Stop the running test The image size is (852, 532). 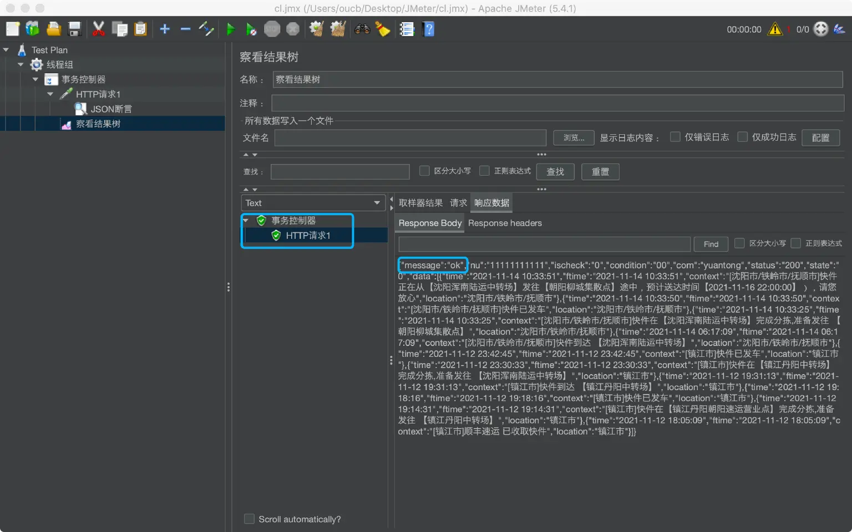coord(272,29)
